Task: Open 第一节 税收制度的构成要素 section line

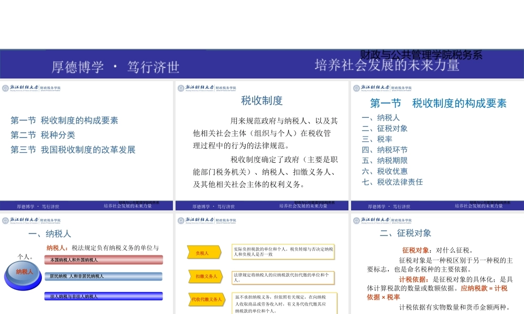Action: (64, 120)
